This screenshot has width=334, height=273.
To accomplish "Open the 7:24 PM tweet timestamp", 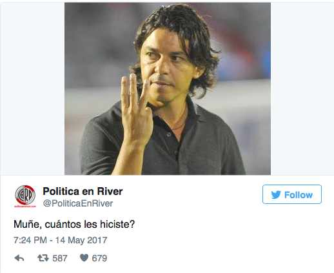I will tap(30, 240).
